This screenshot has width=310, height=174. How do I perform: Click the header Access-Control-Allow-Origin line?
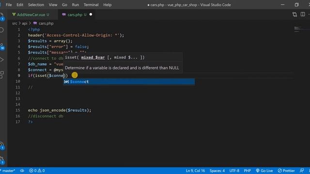point(76,35)
